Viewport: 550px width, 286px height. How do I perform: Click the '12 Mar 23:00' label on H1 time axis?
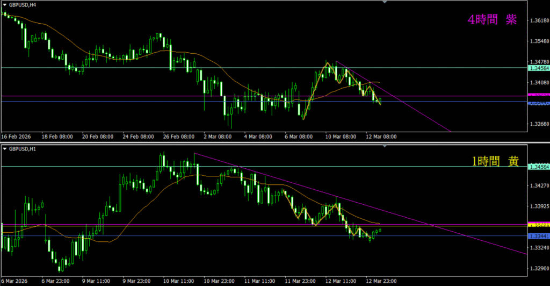pyautogui.click(x=382, y=281)
